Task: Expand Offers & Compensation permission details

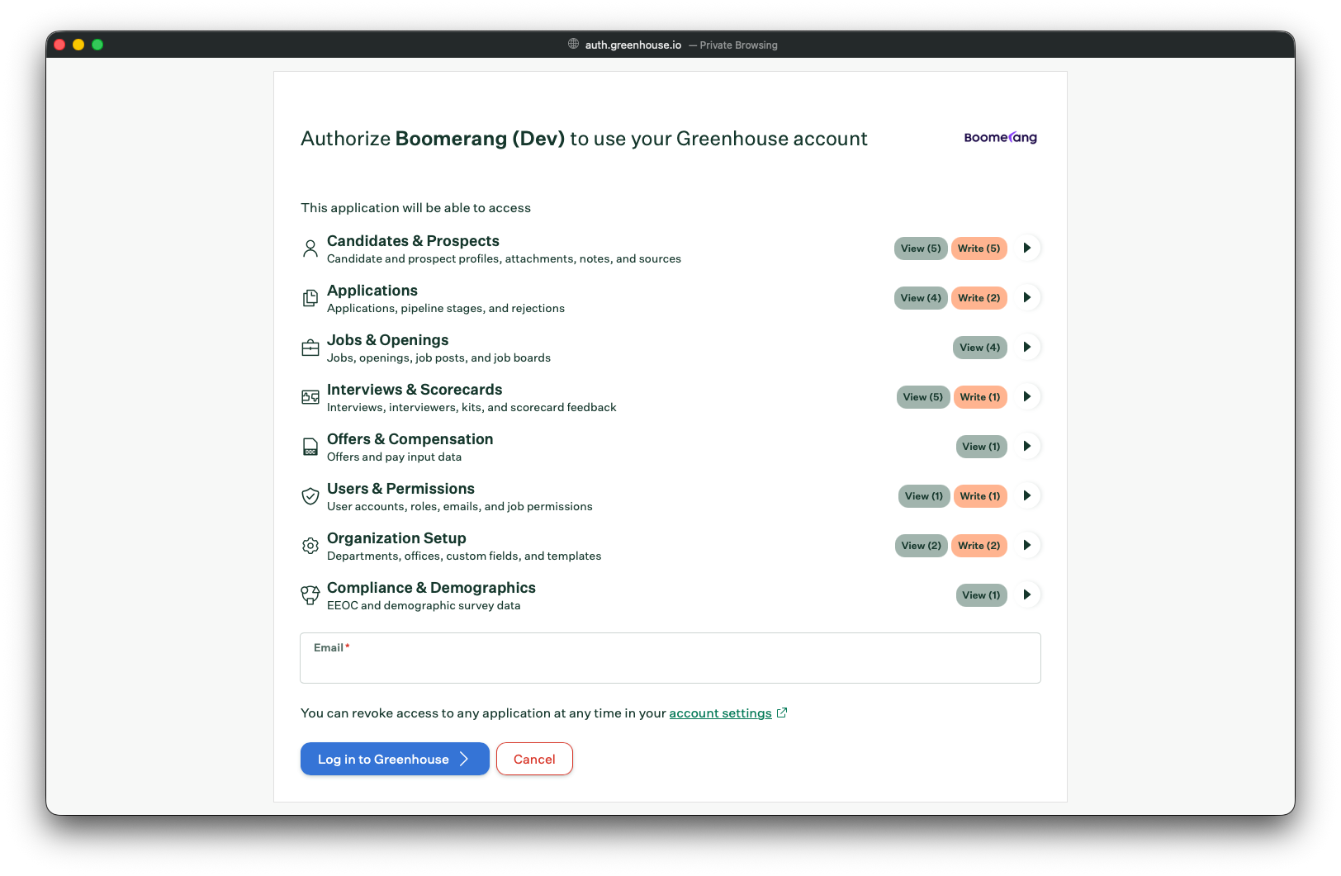Action: [x=1027, y=446]
